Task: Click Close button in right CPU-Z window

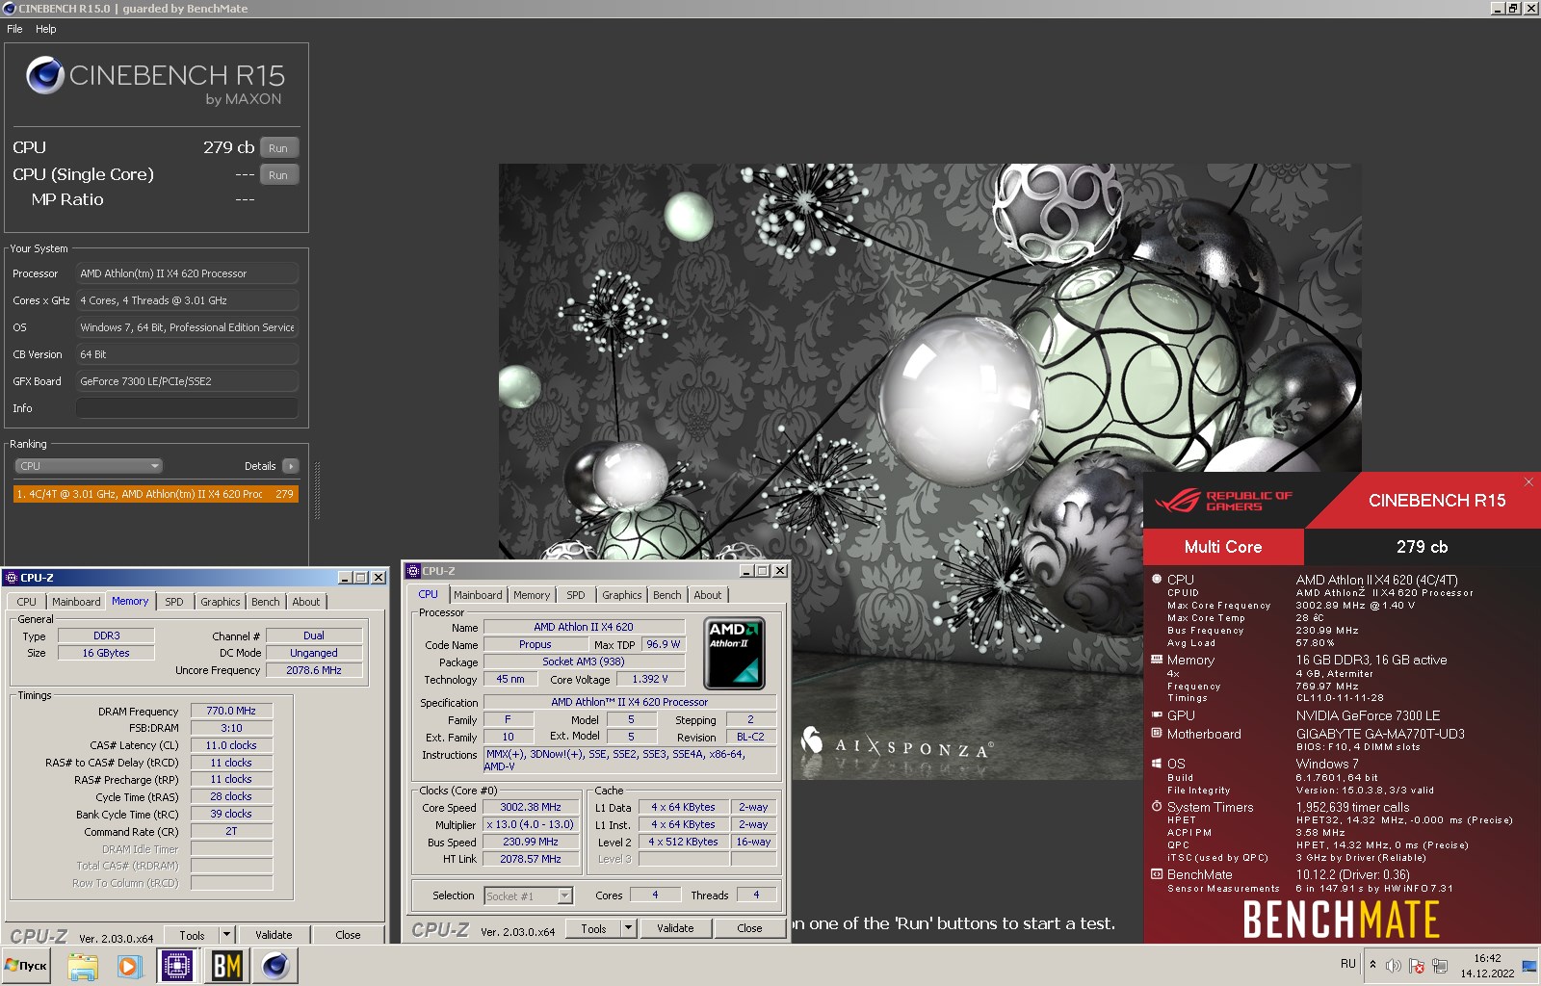Action: [x=749, y=928]
